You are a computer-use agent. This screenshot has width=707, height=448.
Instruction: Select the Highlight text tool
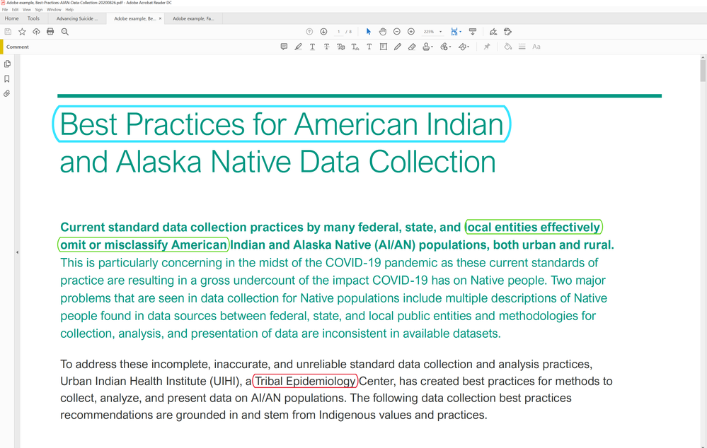pyautogui.click(x=298, y=47)
